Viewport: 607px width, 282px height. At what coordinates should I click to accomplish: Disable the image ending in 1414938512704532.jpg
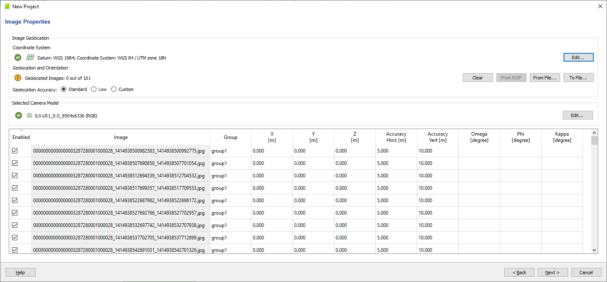(x=15, y=176)
